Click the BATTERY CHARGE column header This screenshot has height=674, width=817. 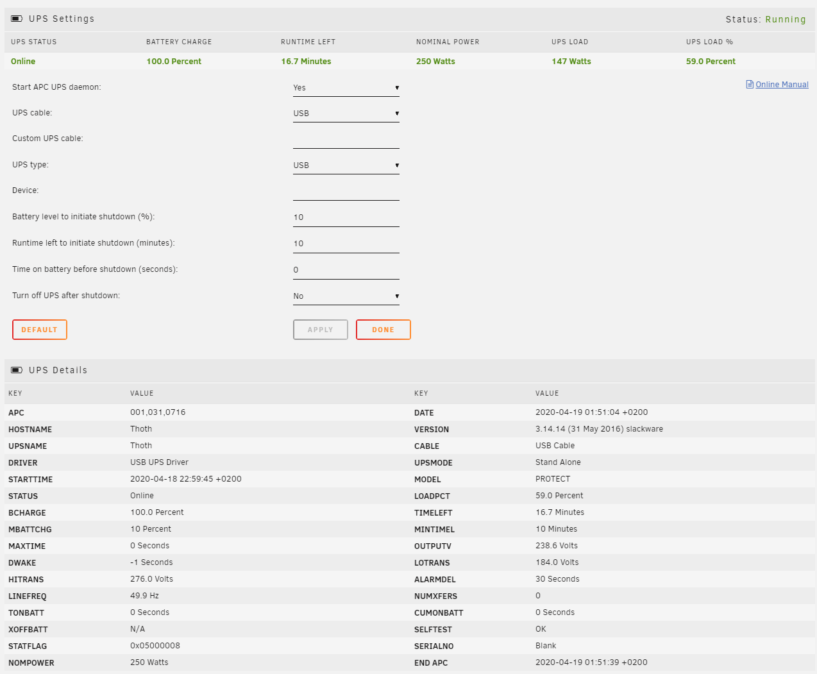coord(179,42)
